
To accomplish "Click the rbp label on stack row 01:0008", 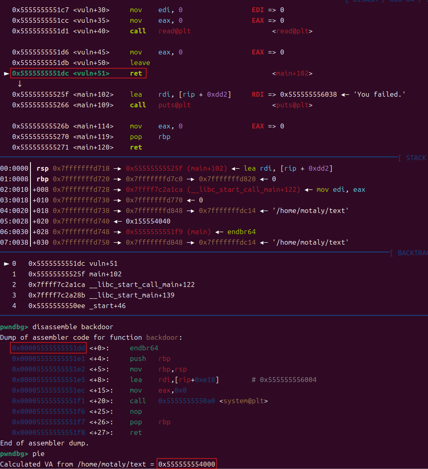I will pos(42,179).
